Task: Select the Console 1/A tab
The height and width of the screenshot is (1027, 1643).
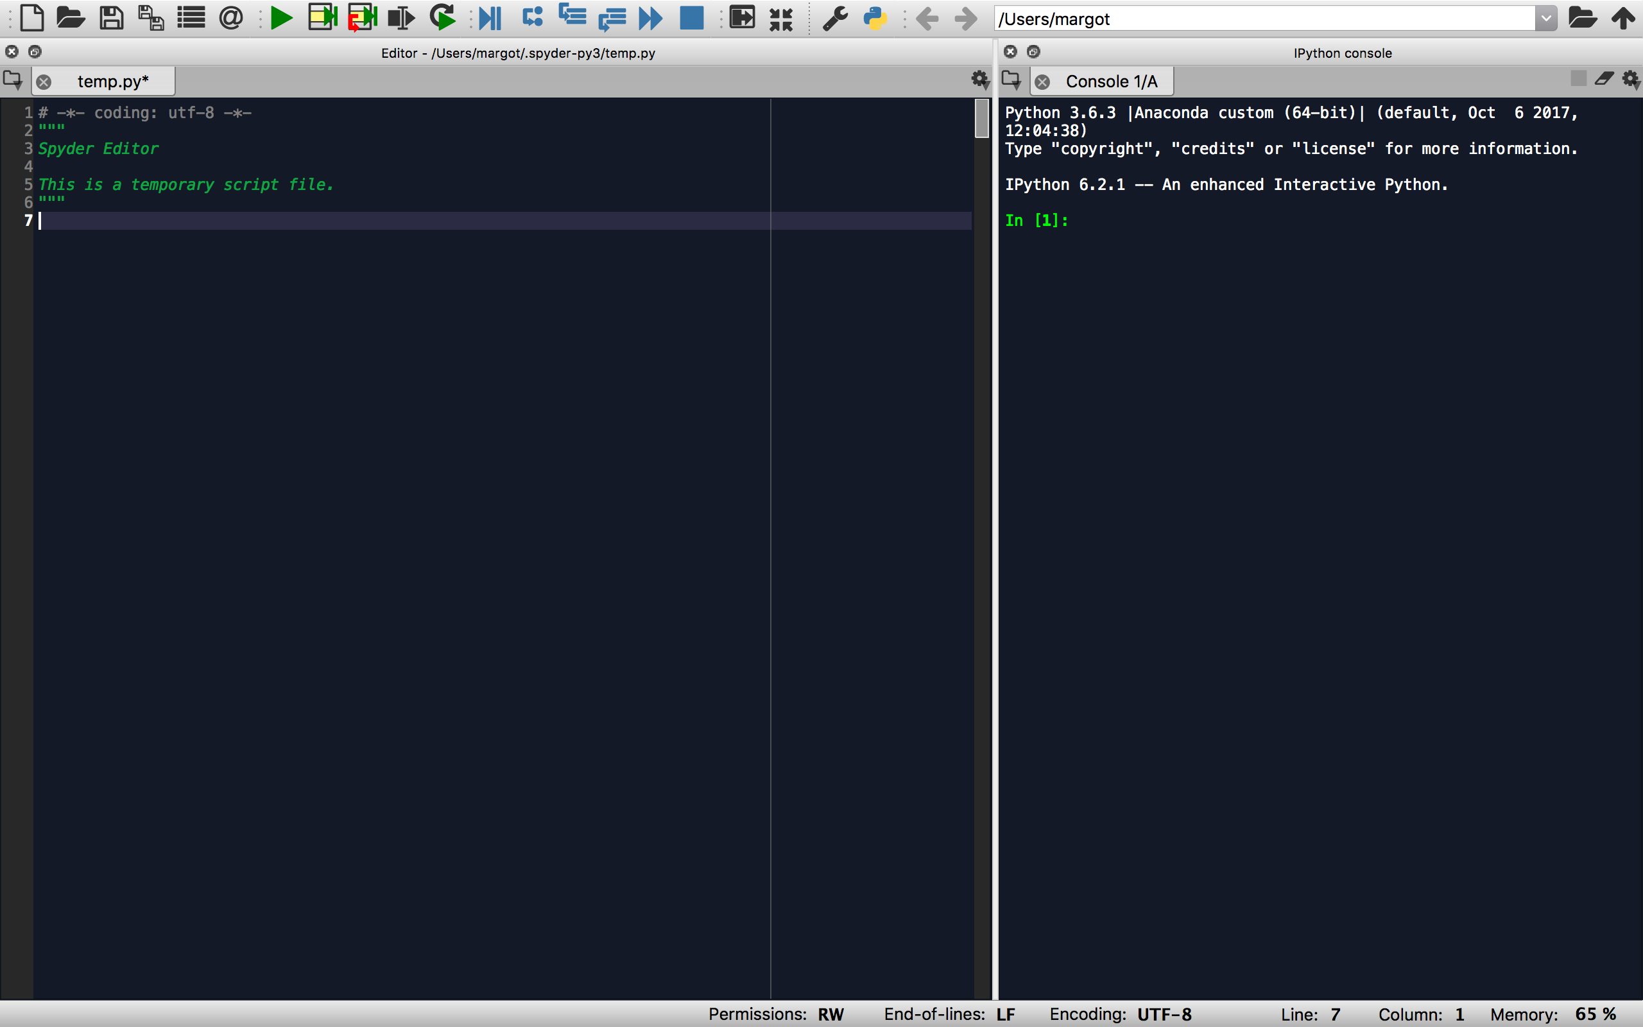Action: click(x=1112, y=81)
